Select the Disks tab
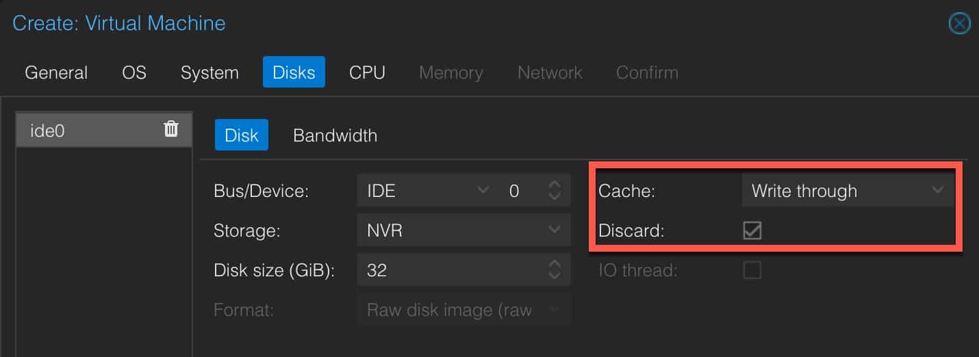Image resolution: width=979 pixels, height=357 pixels. [294, 72]
